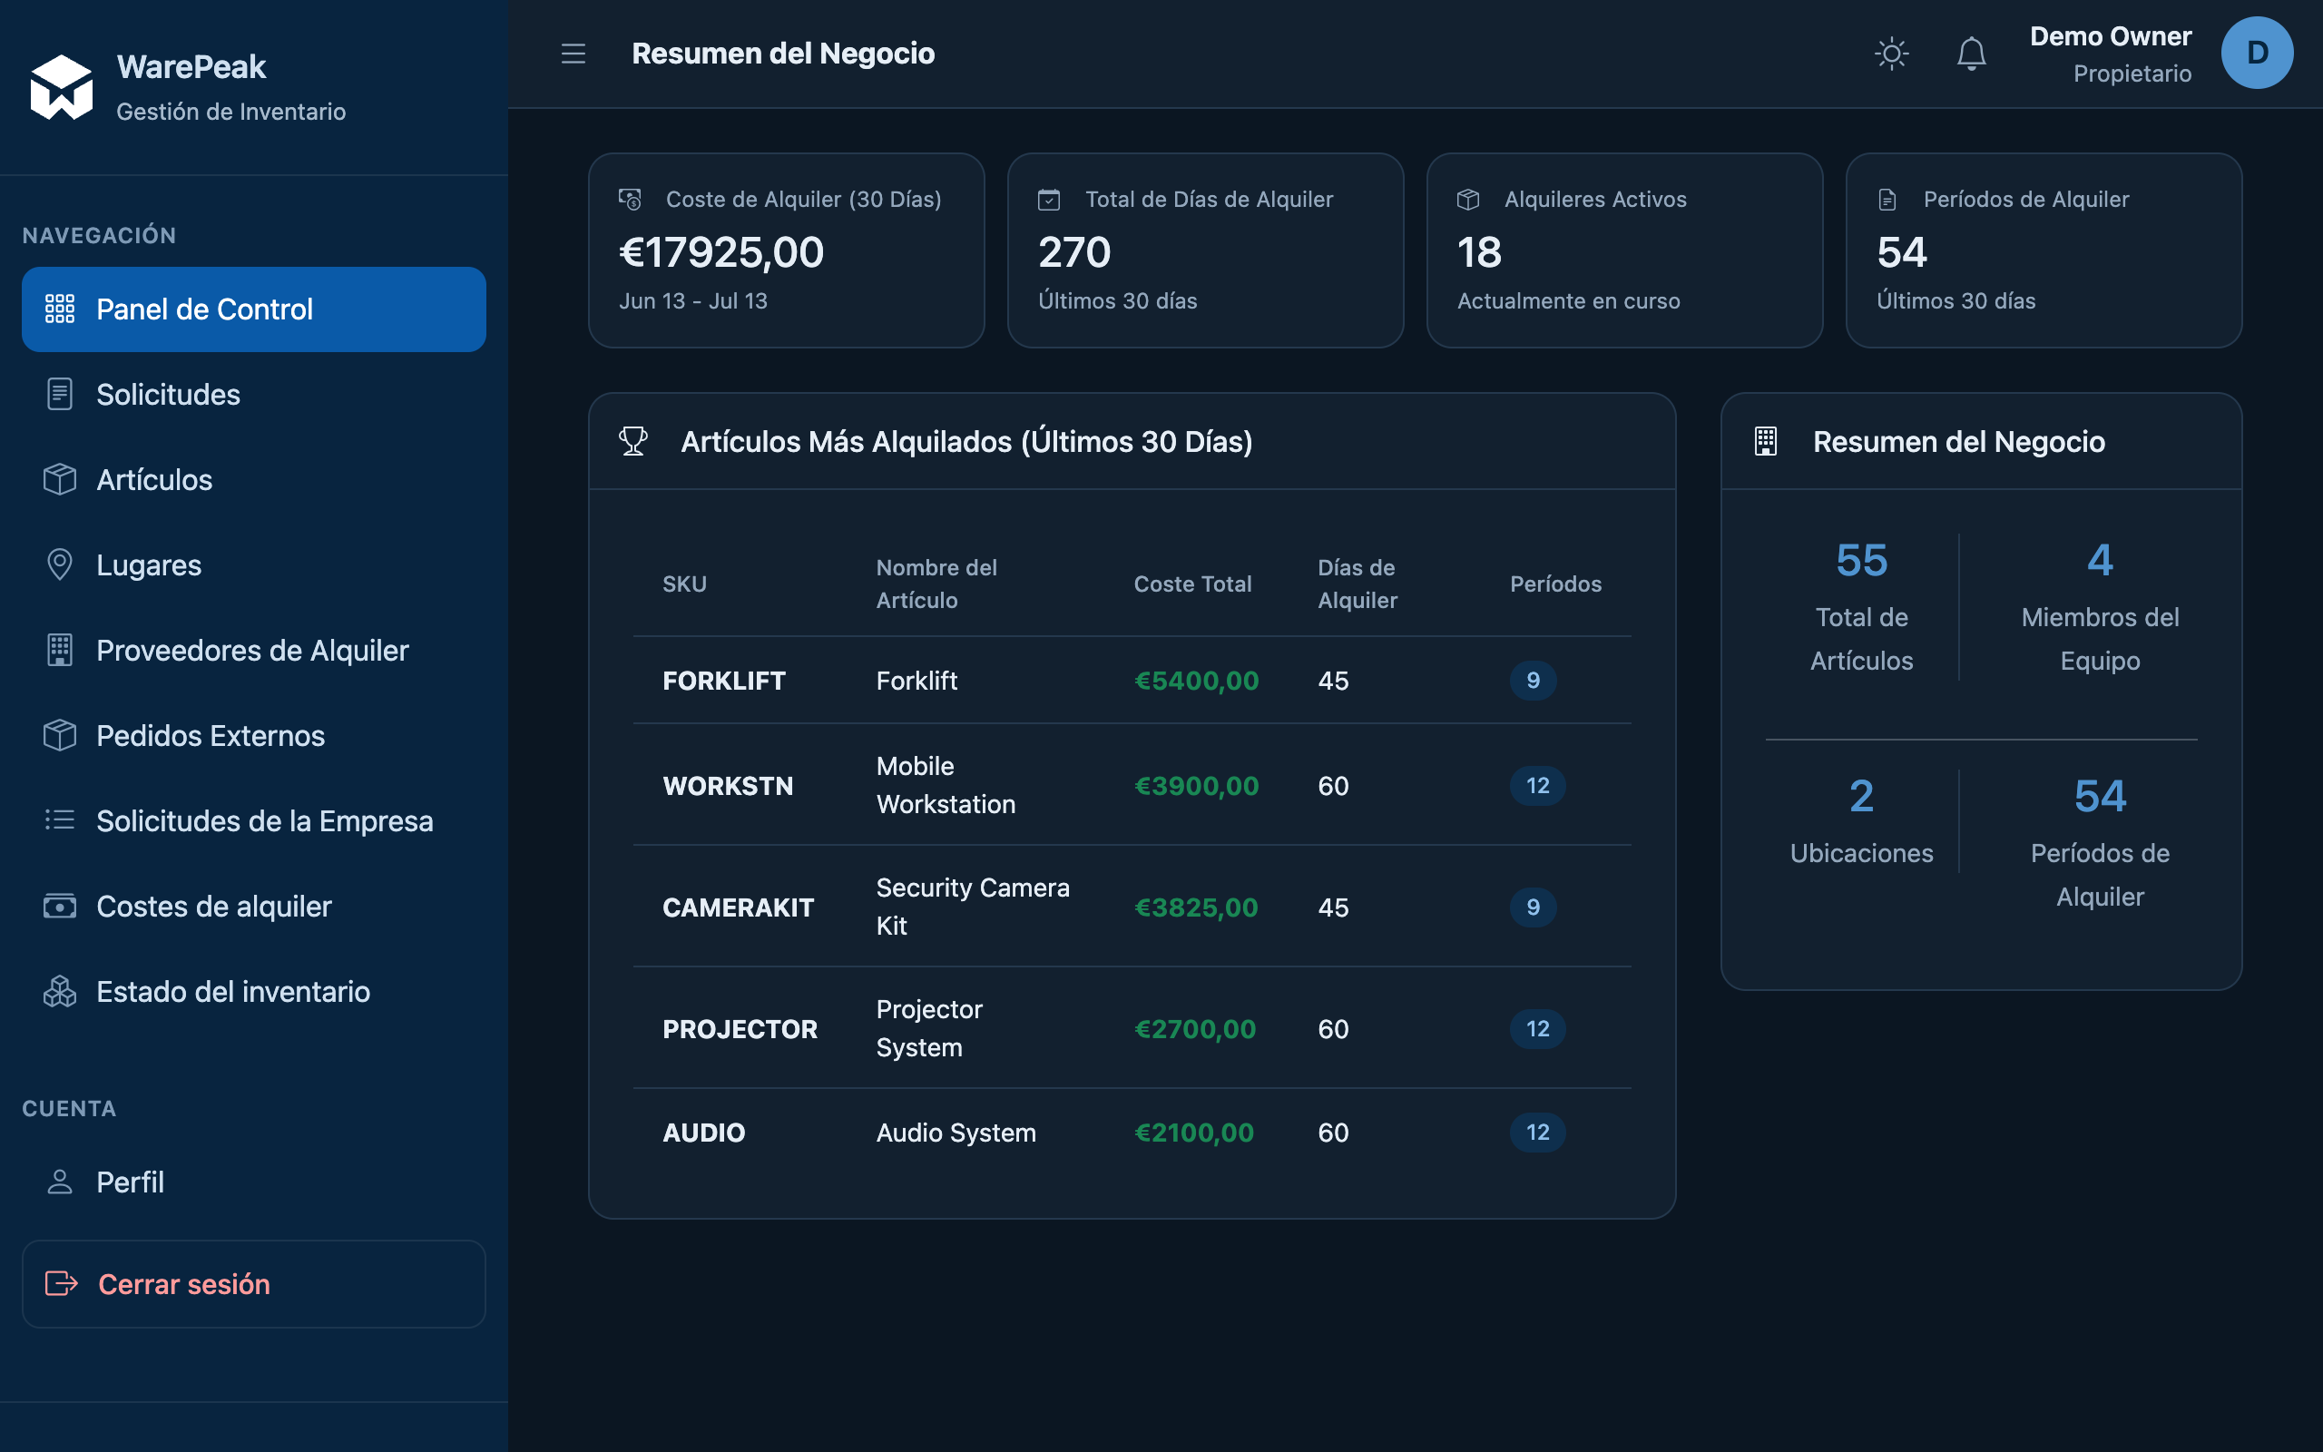
Task: Click the €2100,00 cost value
Action: [x=1194, y=1133]
